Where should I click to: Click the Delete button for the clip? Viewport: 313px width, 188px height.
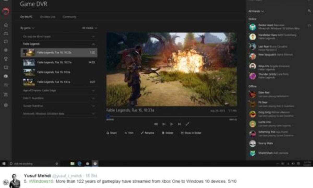167,133
